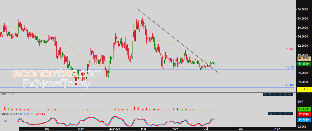Click the VOL indicator title

point(4,94)
